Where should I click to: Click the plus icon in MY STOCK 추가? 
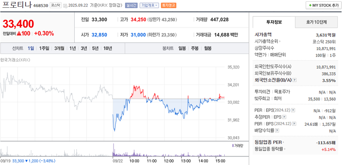(x=310, y=6)
